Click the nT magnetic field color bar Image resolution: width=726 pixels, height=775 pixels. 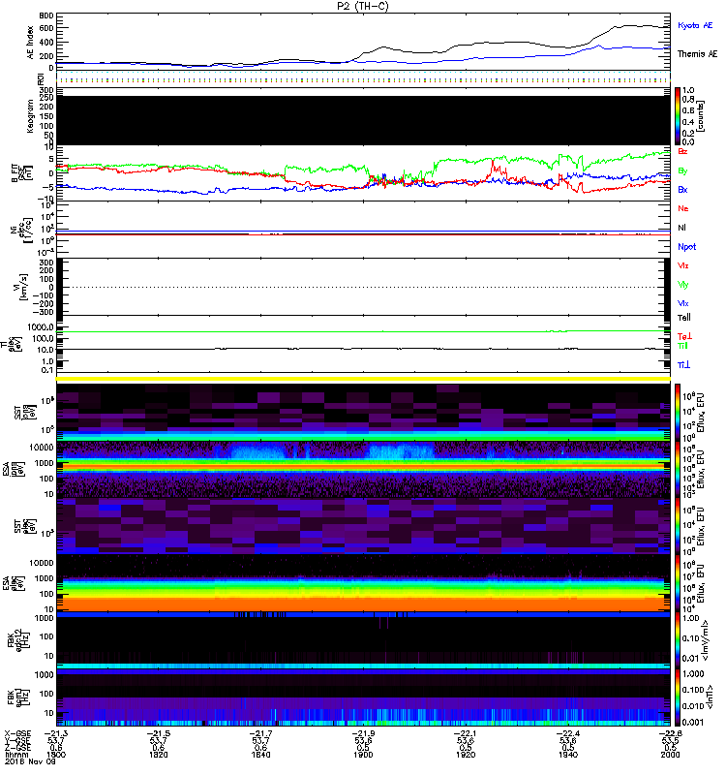678,697
